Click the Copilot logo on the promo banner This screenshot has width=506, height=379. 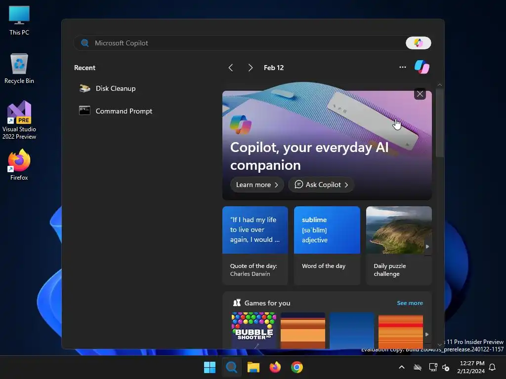point(241,125)
